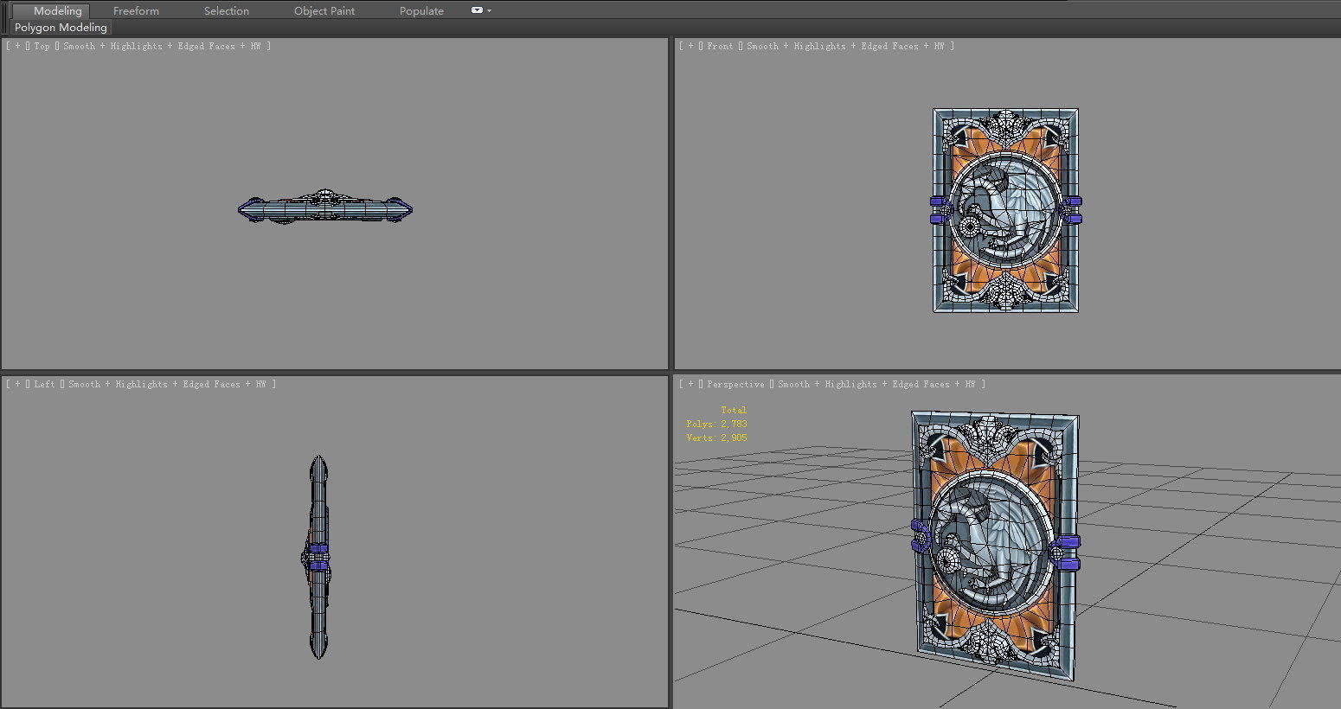Open shading menu in Perspective viewport
Screen dimensions: 1341x709
pyautogui.click(x=876, y=384)
